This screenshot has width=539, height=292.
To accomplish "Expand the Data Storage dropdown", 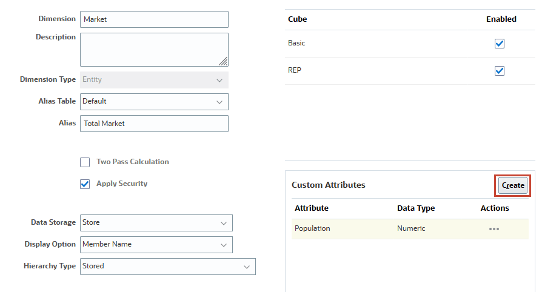I will 156,223.
